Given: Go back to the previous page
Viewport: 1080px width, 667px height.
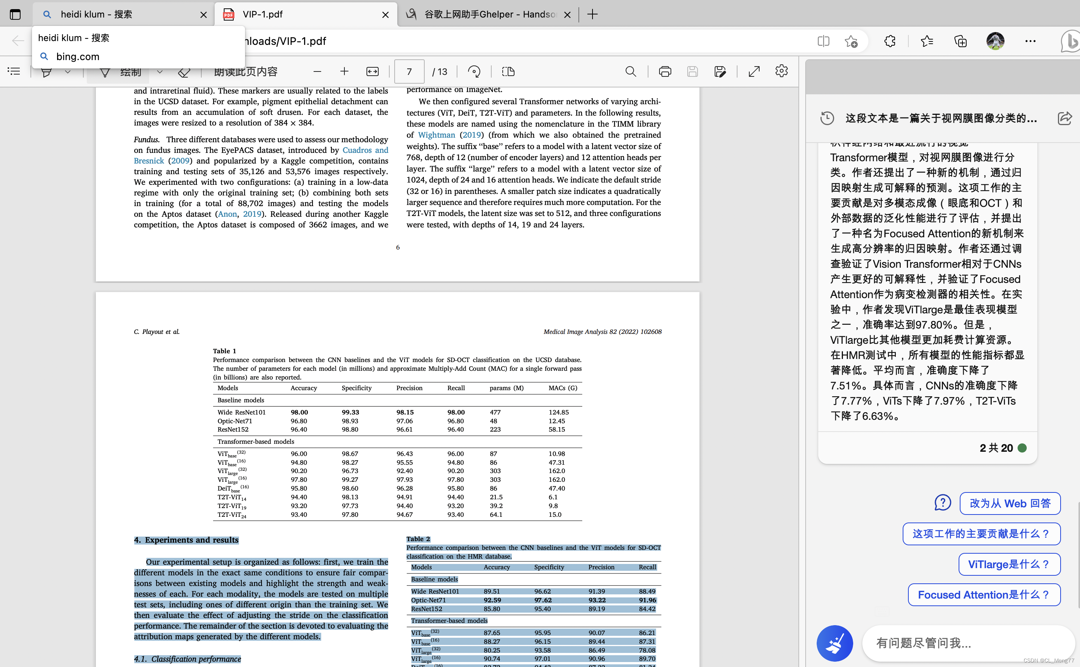Looking at the screenshot, I should [18, 41].
